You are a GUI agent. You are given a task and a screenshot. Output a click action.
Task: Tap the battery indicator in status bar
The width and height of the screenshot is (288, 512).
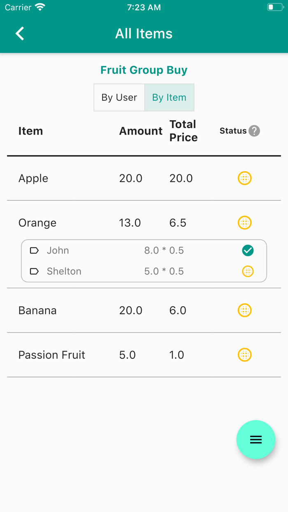(x=275, y=7)
